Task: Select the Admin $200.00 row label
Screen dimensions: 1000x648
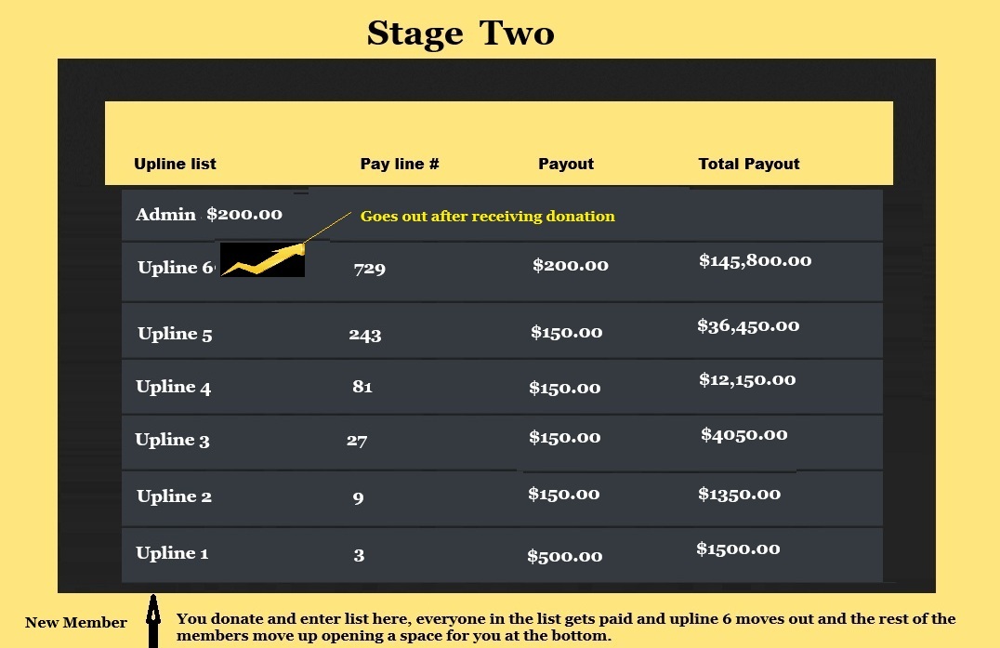Action: pos(209,215)
